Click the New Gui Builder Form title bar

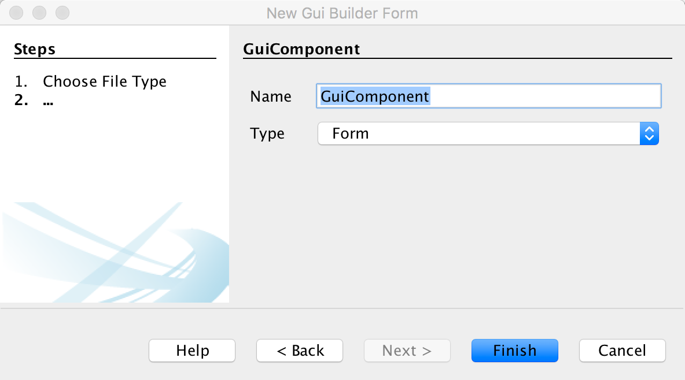click(x=342, y=13)
